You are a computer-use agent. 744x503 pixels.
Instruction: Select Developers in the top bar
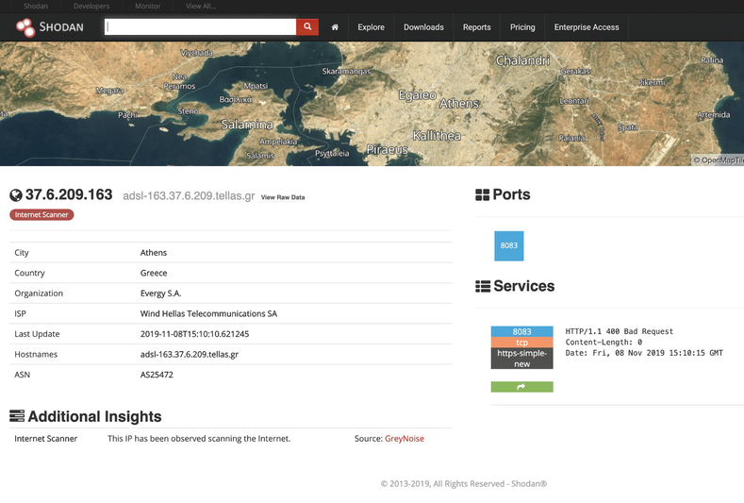pyautogui.click(x=91, y=7)
